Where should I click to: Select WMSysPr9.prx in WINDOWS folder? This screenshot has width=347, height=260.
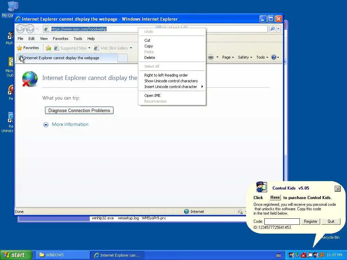pyautogui.click(x=154, y=218)
